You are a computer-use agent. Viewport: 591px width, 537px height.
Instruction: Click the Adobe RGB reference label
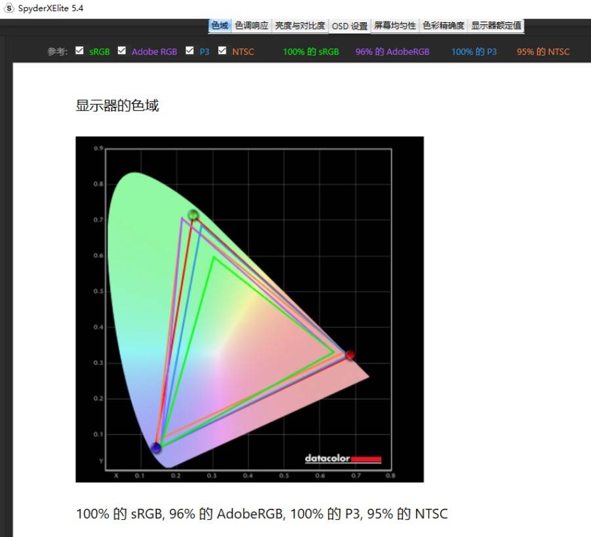[154, 52]
